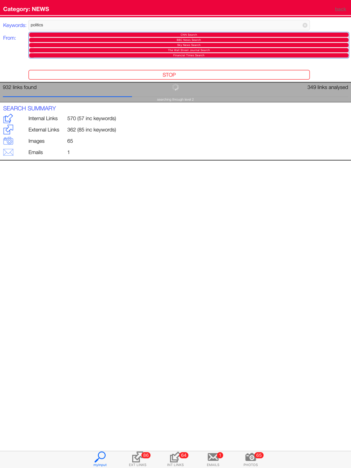This screenshot has width=351, height=468.
Task: Click the Category: NEWS title
Action: click(x=26, y=9)
